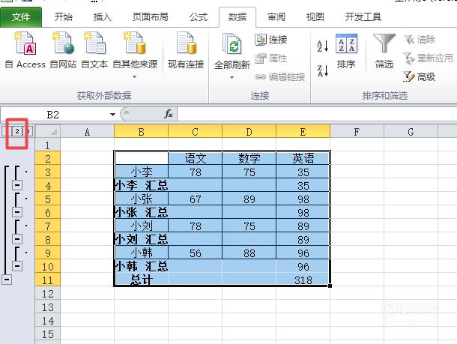Collapse the 小刘 汇总 group
The image size is (457, 344).
(17, 239)
